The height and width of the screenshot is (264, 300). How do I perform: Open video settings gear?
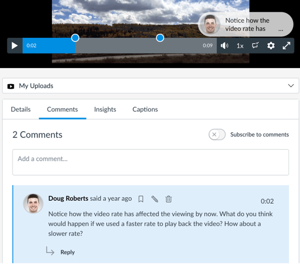point(270,46)
